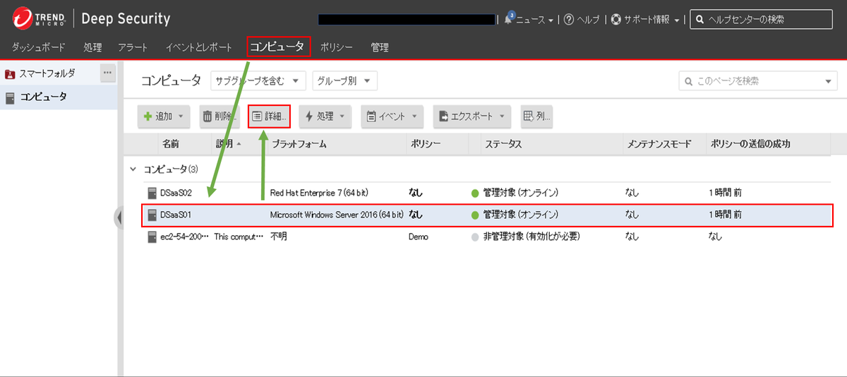Click gray status dot for ec2-54-200 row

pos(475,237)
